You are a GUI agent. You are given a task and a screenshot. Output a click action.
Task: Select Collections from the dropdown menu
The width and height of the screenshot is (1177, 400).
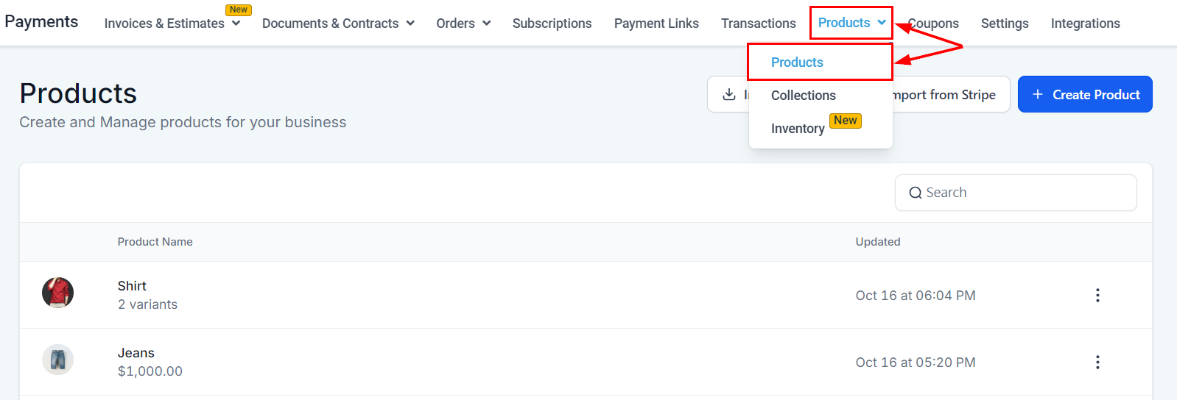click(x=803, y=96)
